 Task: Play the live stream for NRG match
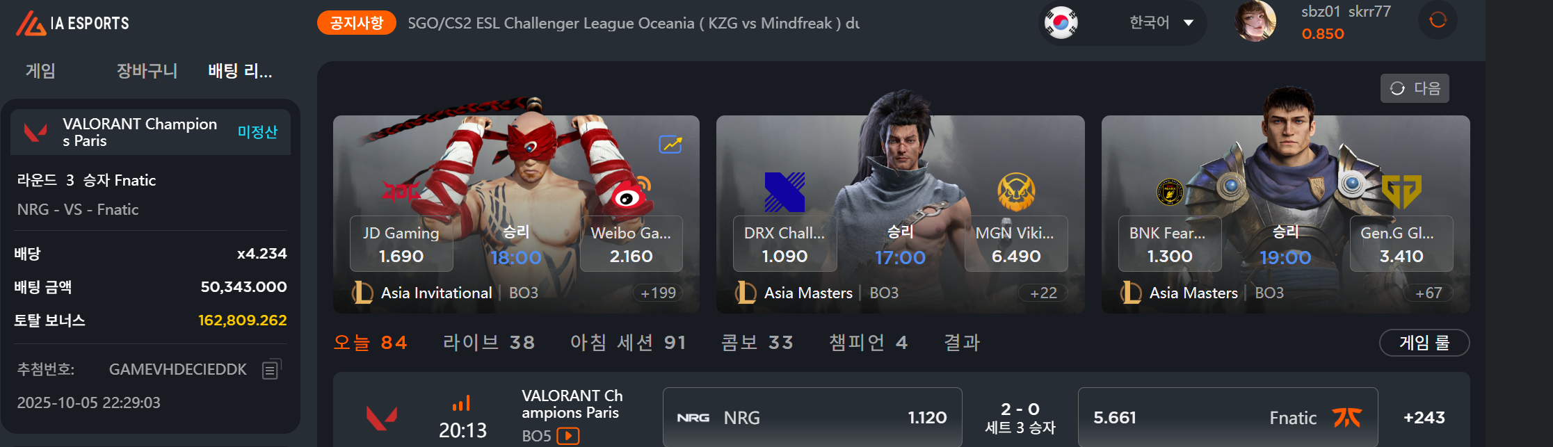pos(568,436)
